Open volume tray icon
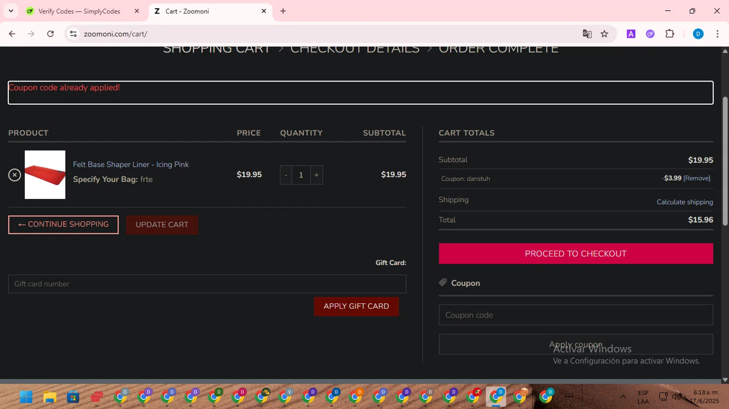The height and width of the screenshot is (409, 729). (x=676, y=397)
